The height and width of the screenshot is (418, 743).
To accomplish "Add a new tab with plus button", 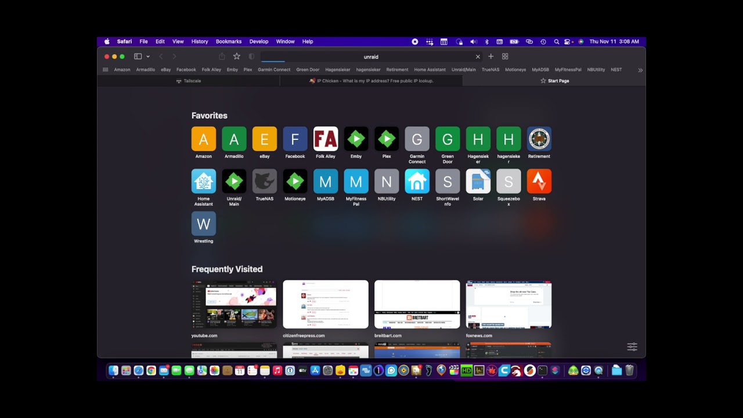I will [490, 56].
